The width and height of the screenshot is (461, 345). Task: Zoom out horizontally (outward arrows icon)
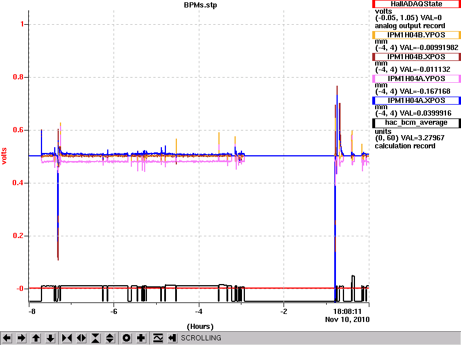pyautogui.click(x=81, y=338)
